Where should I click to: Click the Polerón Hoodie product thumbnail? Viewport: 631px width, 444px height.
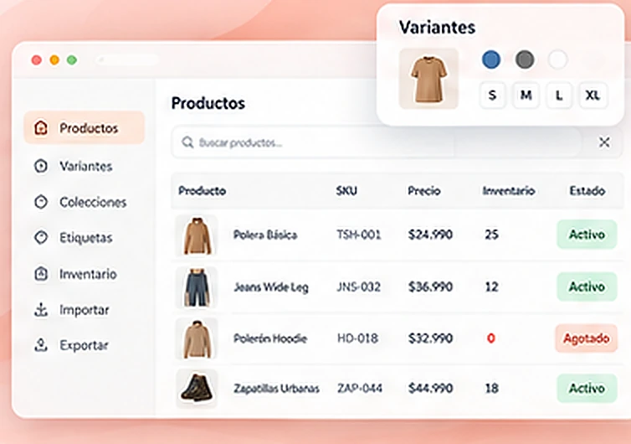pyautogui.click(x=197, y=338)
